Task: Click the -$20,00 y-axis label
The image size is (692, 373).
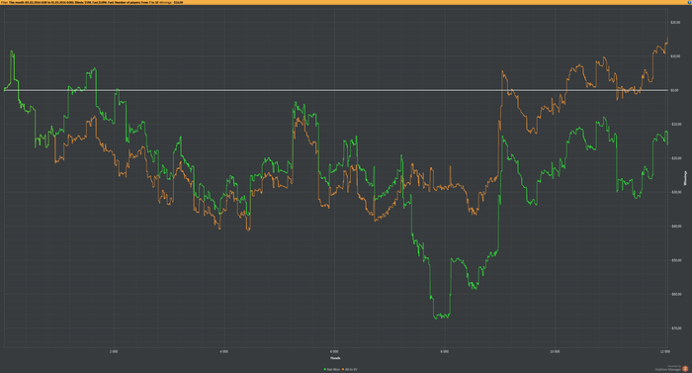Action: pos(675,158)
